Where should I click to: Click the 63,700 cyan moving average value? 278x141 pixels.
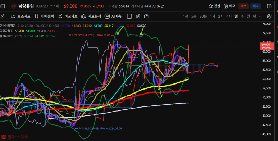coord(98,26)
